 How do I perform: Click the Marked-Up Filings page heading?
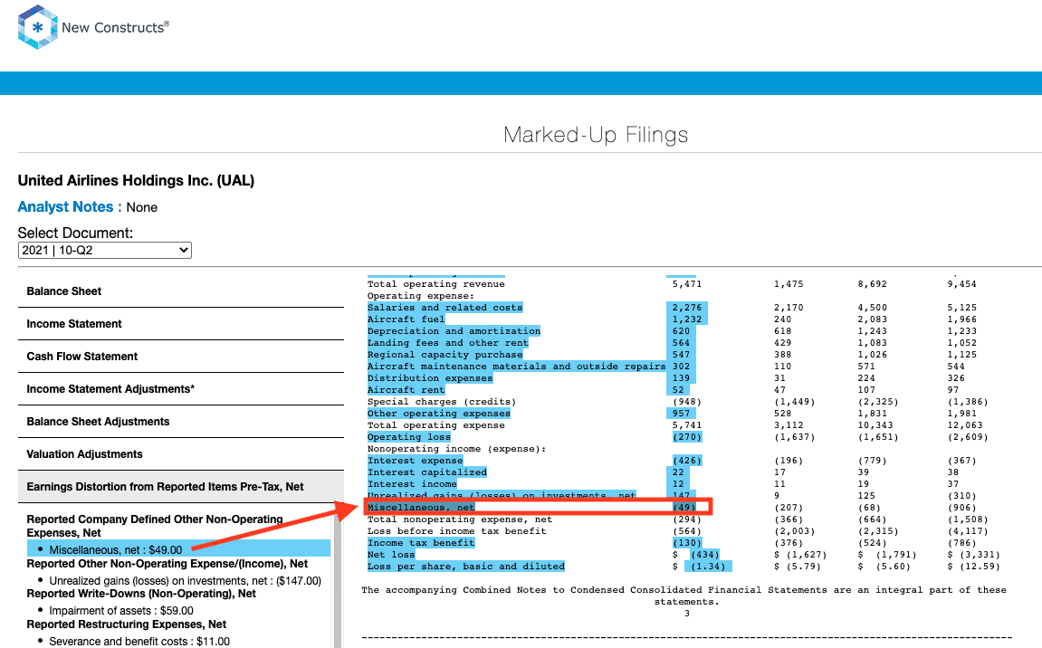click(x=596, y=135)
